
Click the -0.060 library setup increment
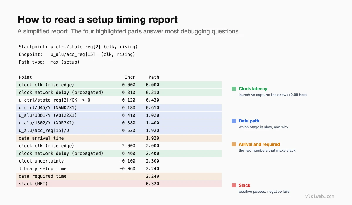click(x=127, y=169)
